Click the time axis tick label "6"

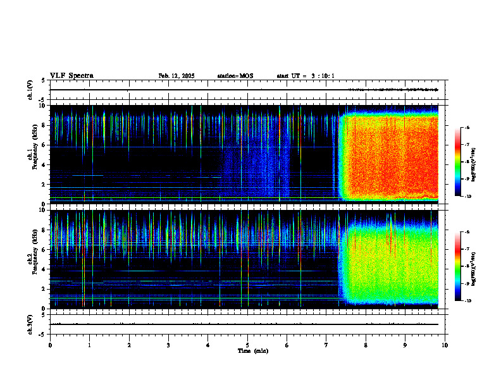[x=287, y=345]
